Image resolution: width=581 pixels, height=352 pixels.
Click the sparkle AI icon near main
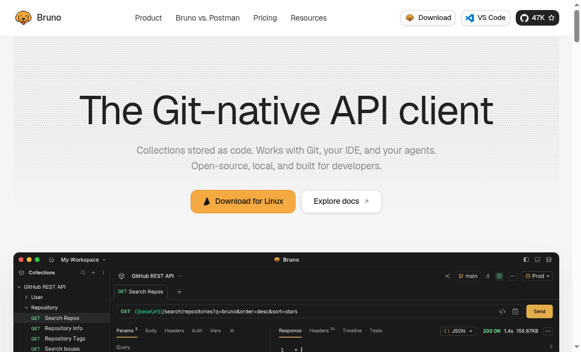point(448,276)
